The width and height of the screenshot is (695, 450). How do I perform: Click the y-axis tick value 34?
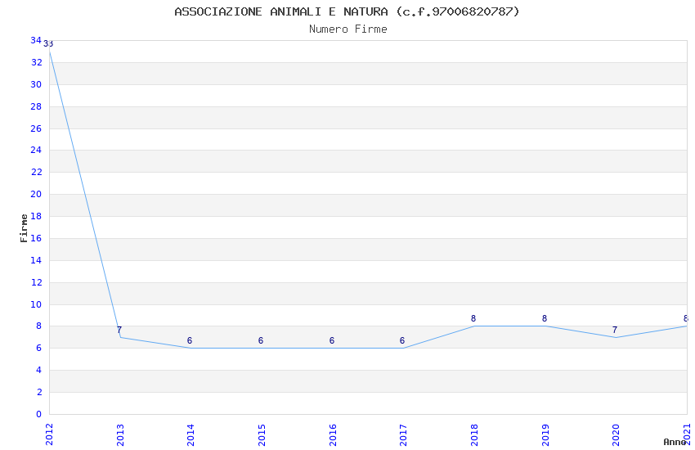36,40
